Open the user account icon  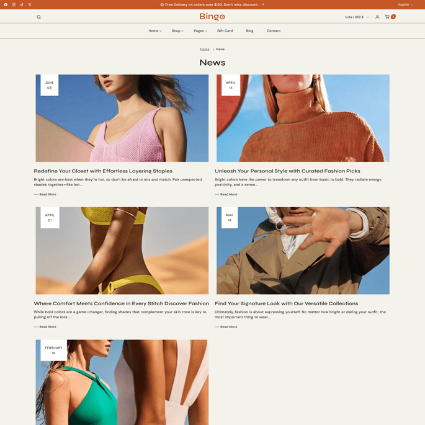377,17
